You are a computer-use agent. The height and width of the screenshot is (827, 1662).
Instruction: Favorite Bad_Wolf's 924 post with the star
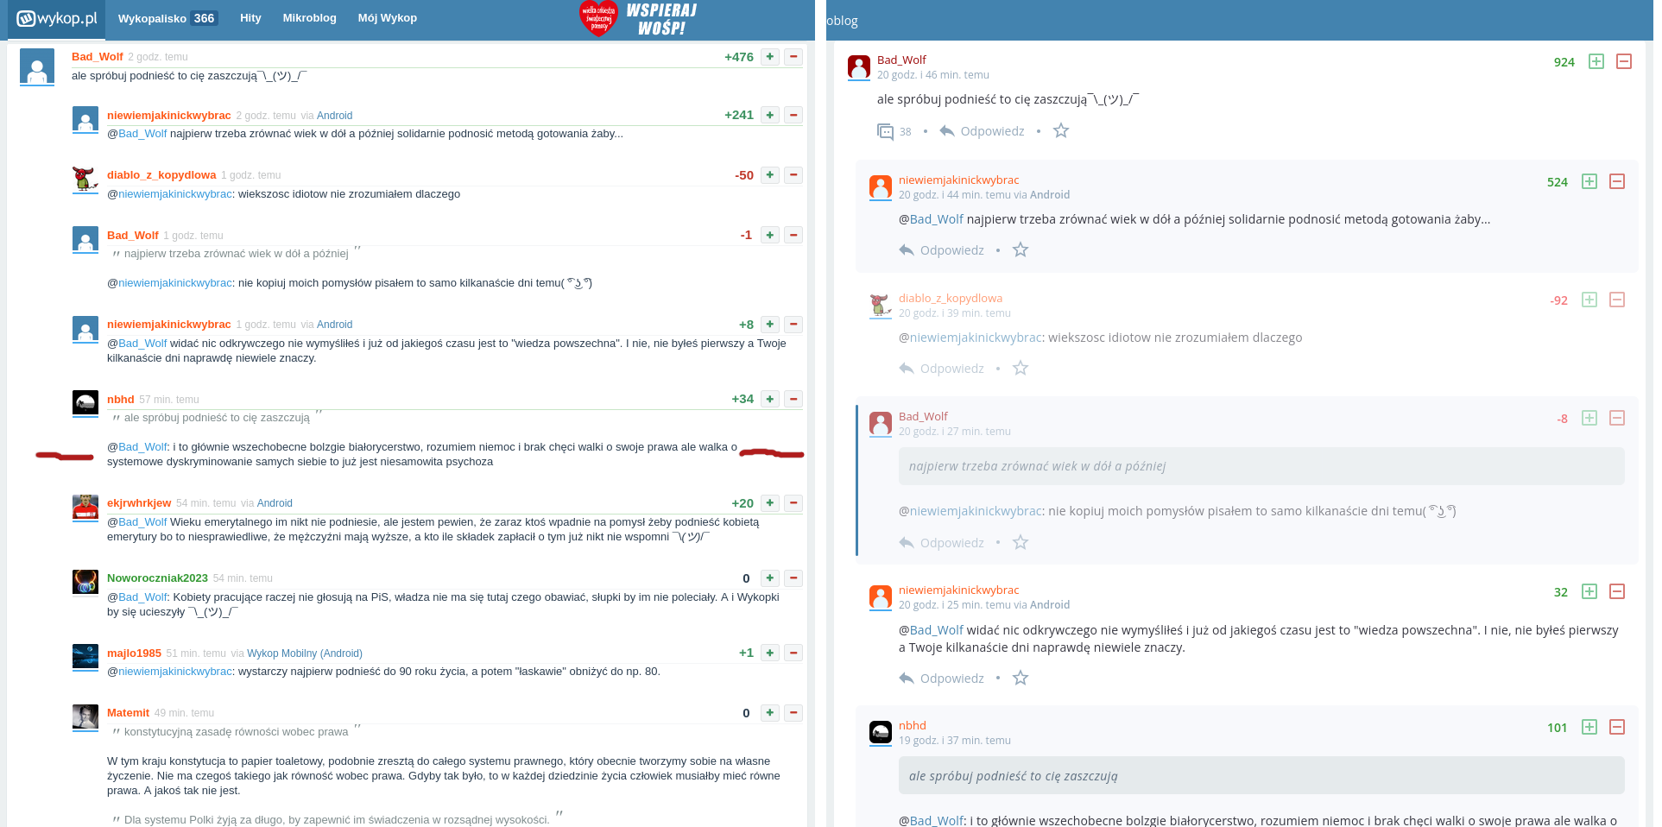1061,130
